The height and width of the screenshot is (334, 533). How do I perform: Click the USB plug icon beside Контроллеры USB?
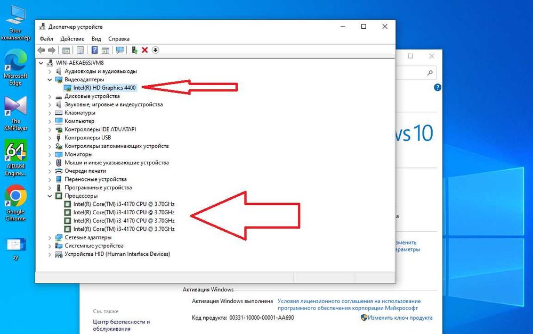[59, 138]
